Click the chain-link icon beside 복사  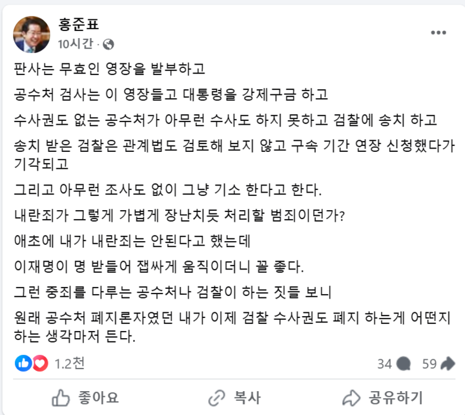[x=216, y=396]
